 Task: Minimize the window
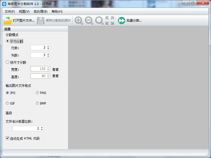pyautogui.click(x=186, y=3)
